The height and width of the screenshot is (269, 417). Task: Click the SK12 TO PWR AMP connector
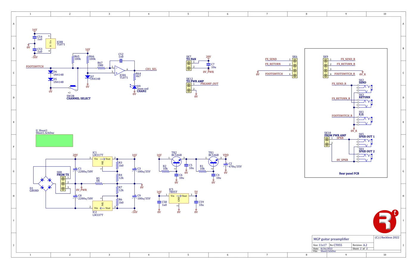click(x=189, y=88)
